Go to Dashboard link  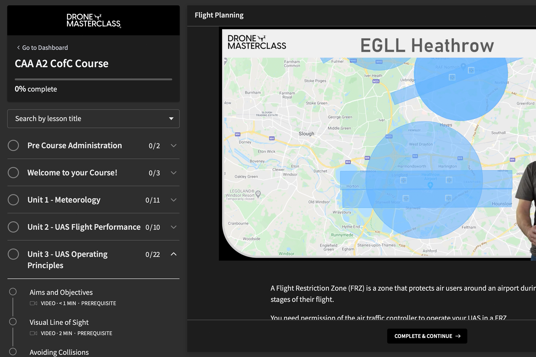pos(45,48)
